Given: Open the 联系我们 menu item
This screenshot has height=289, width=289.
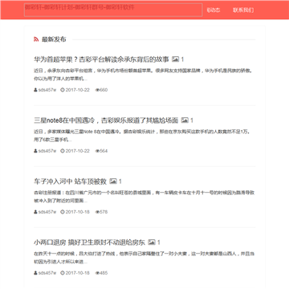Looking at the screenshot, I should point(243,10).
